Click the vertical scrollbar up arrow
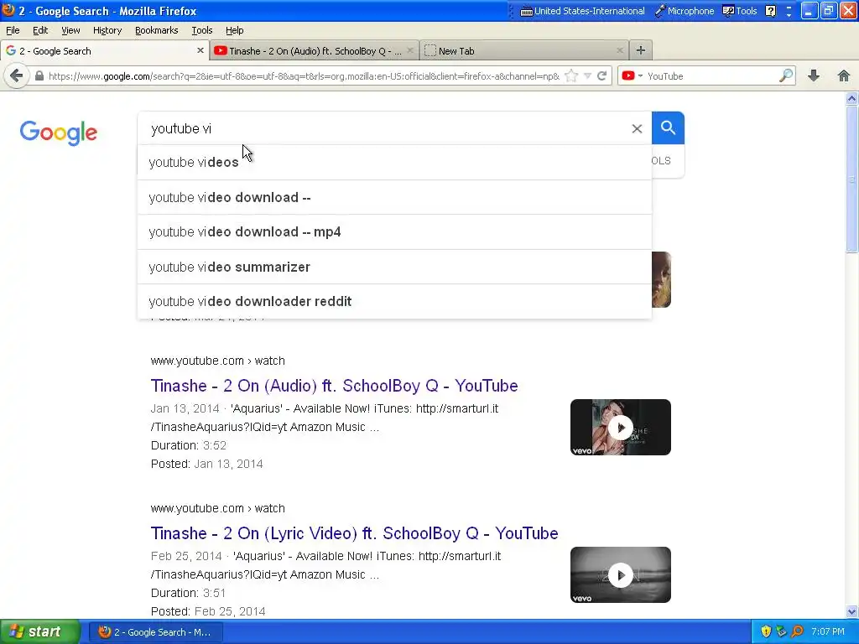The image size is (859, 644). click(851, 99)
